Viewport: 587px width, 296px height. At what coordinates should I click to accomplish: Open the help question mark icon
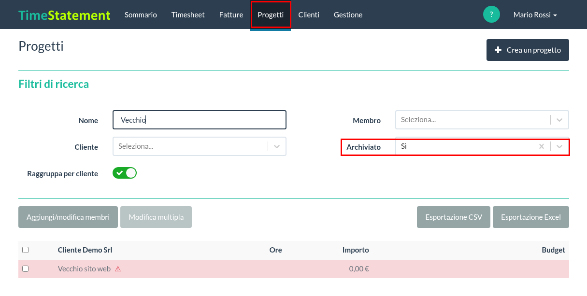pos(491,14)
